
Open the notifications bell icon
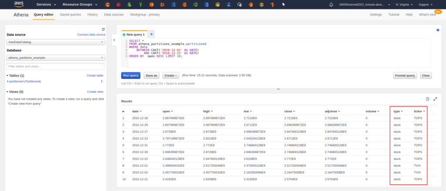tap(331, 4)
